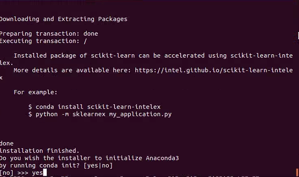The width and height of the screenshot is (299, 177).
Task: Select the "Preparing transaction: done" line
Action: coord(49,34)
